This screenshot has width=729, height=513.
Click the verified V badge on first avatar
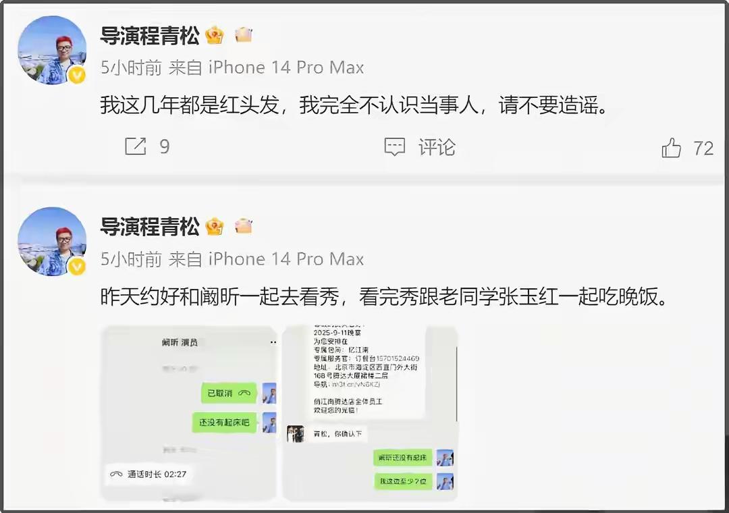(77, 75)
